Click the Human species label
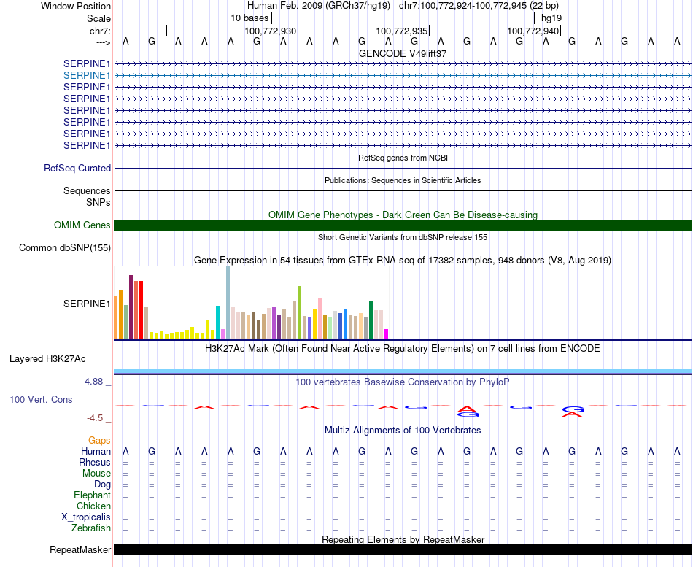 click(96, 452)
